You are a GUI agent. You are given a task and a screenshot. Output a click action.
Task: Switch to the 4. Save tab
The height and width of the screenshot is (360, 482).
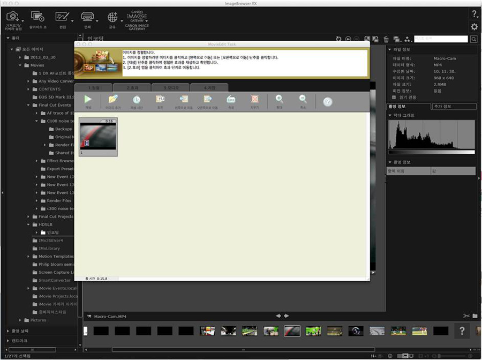(209, 88)
